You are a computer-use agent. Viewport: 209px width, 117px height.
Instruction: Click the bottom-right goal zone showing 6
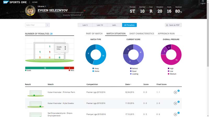click(x=59, y=57)
